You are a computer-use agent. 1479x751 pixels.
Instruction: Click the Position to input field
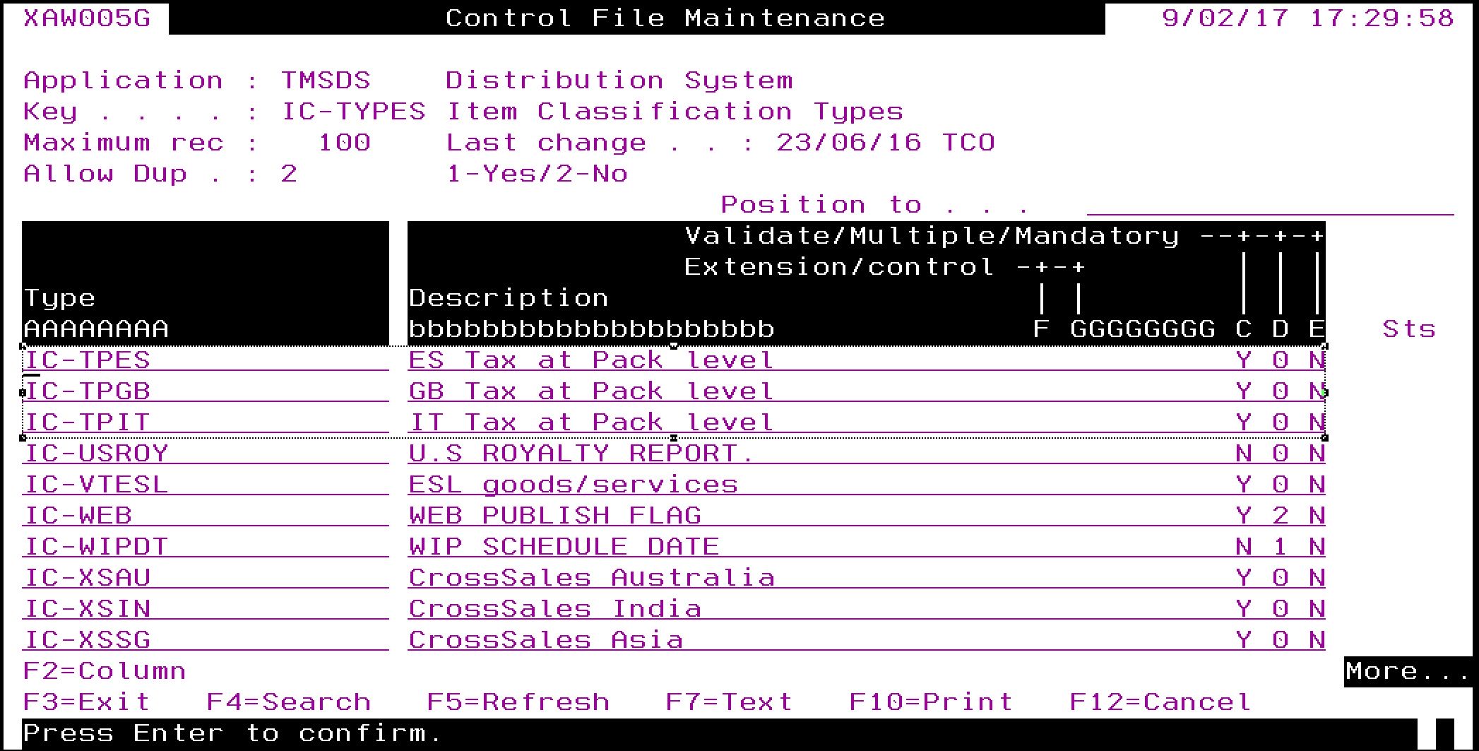click(x=1270, y=205)
